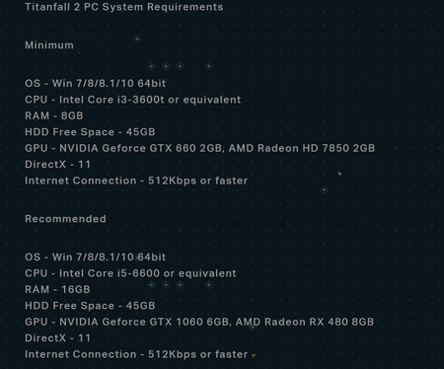Image resolution: width=444 pixels, height=369 pixels.
Task: Select the Minimum heading
Action: pyautogui.click(x=49, y=45)
